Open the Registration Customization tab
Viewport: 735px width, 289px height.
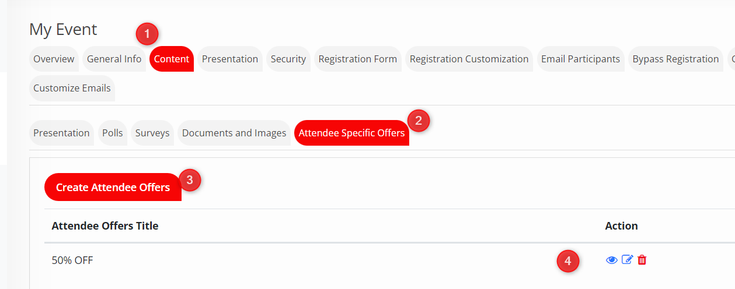click(x=469, y=59)
